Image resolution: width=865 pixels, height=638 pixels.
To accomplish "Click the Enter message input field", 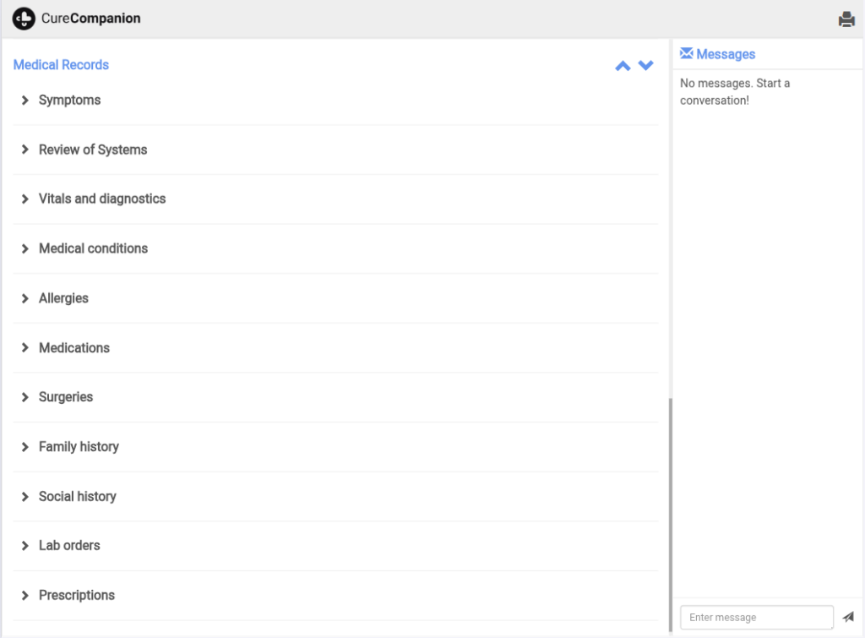I will (x=756, y=617).
